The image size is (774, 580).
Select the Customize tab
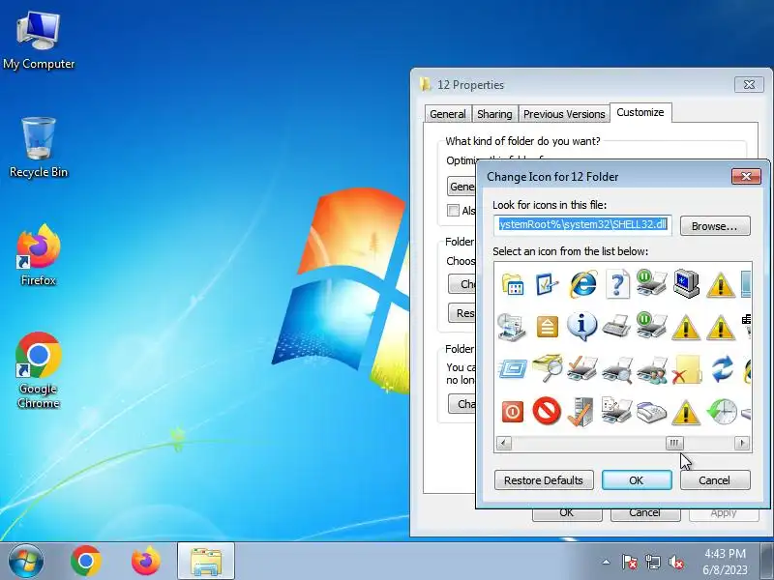640,112
